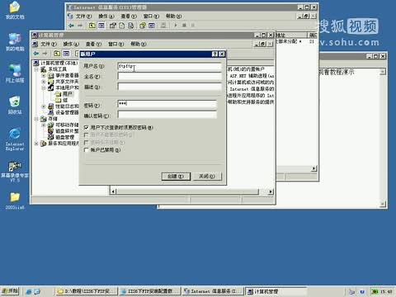Click 确认密码 confirm password input field
The width and height of the screenshot is (396, 297).
tap(167, 115)
